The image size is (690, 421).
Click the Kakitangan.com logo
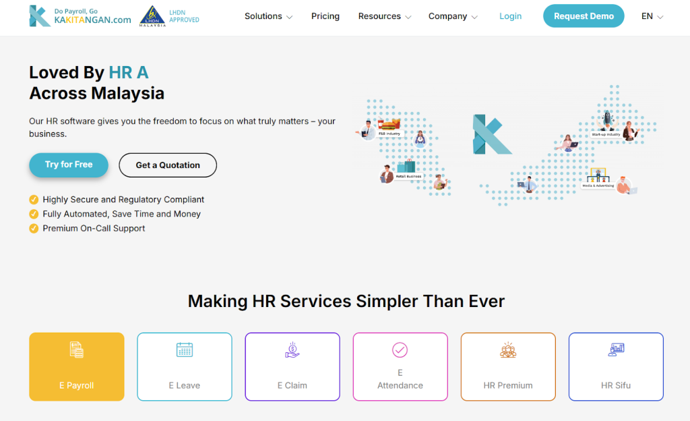point(80,16)
